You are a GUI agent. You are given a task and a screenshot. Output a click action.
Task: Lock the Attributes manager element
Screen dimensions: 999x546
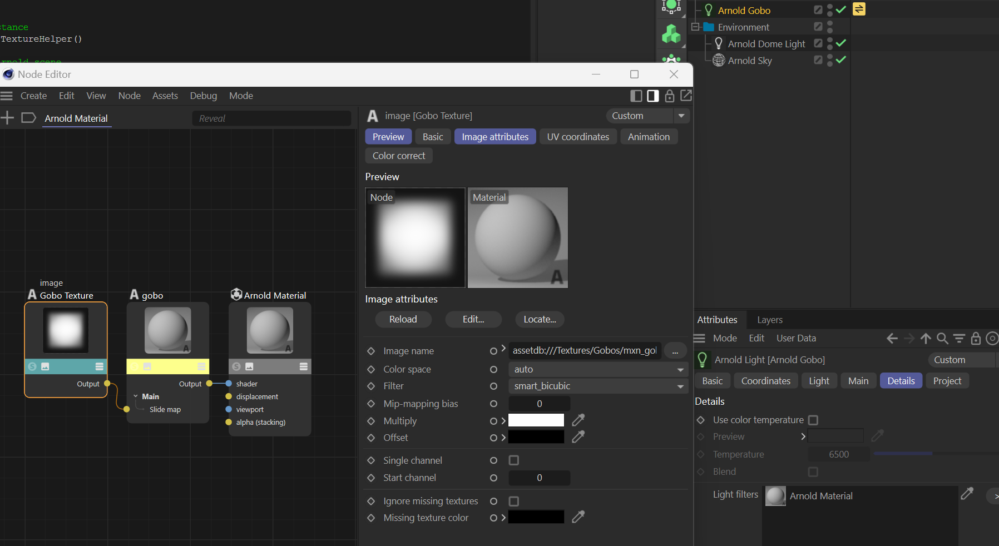(976, 338)
